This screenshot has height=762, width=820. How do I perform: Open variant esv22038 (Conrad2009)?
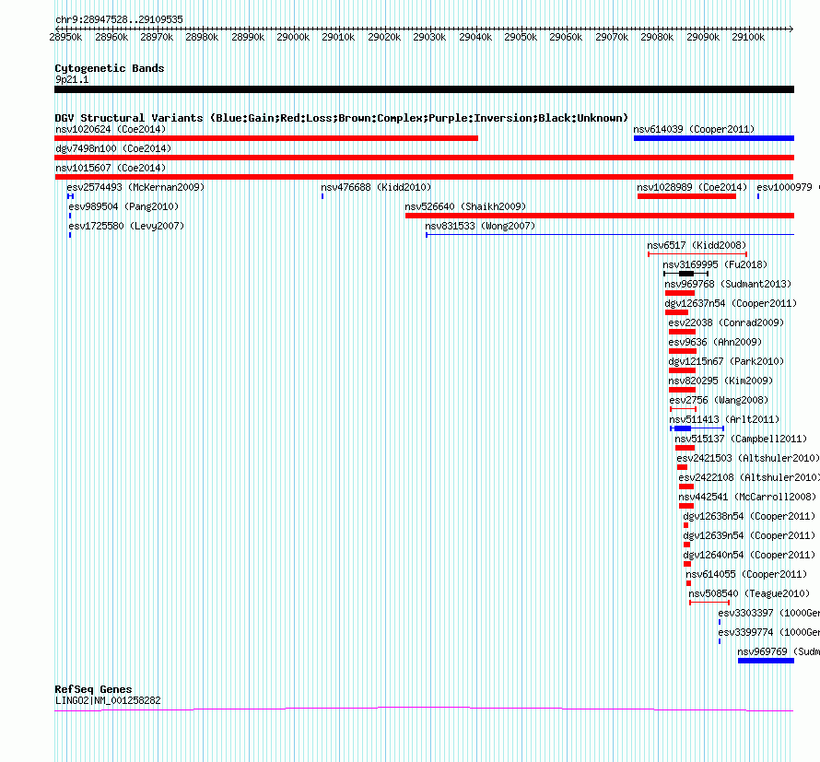point(726,322)
